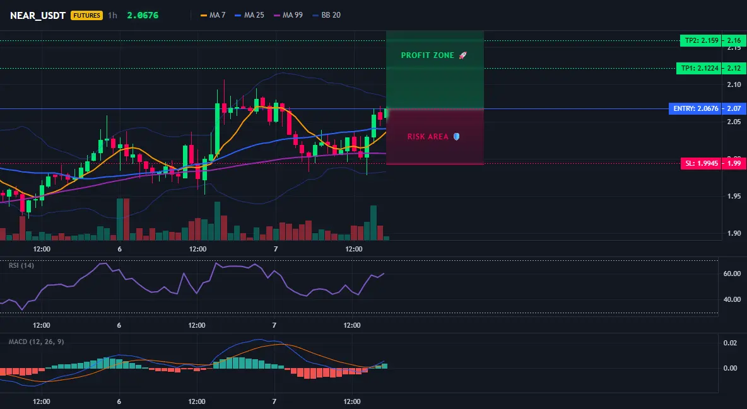This screenshot has width=747, height=409.
Task: Click the date 6 marker on price time axis
Action: [x=120, y=249]
